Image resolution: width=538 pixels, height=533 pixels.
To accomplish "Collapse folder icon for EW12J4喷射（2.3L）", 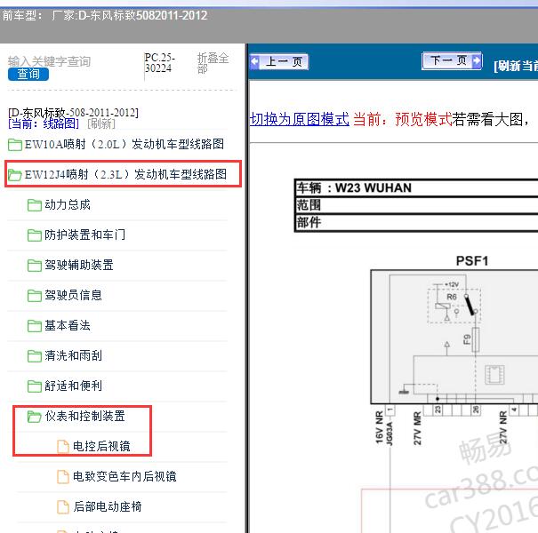I will pyautogui.click(x=15, y=175).
